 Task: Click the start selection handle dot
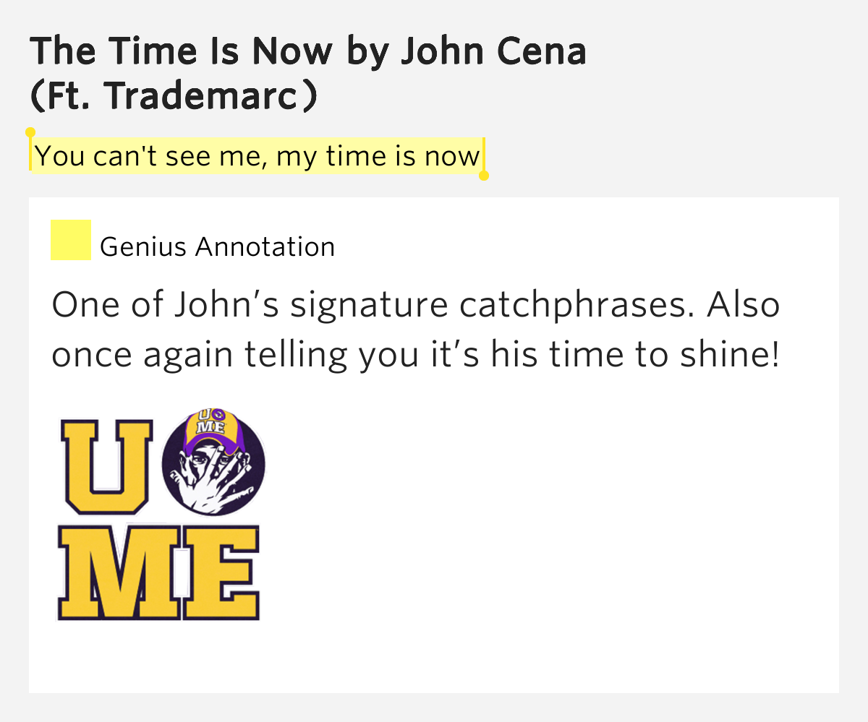click(30, 132)
